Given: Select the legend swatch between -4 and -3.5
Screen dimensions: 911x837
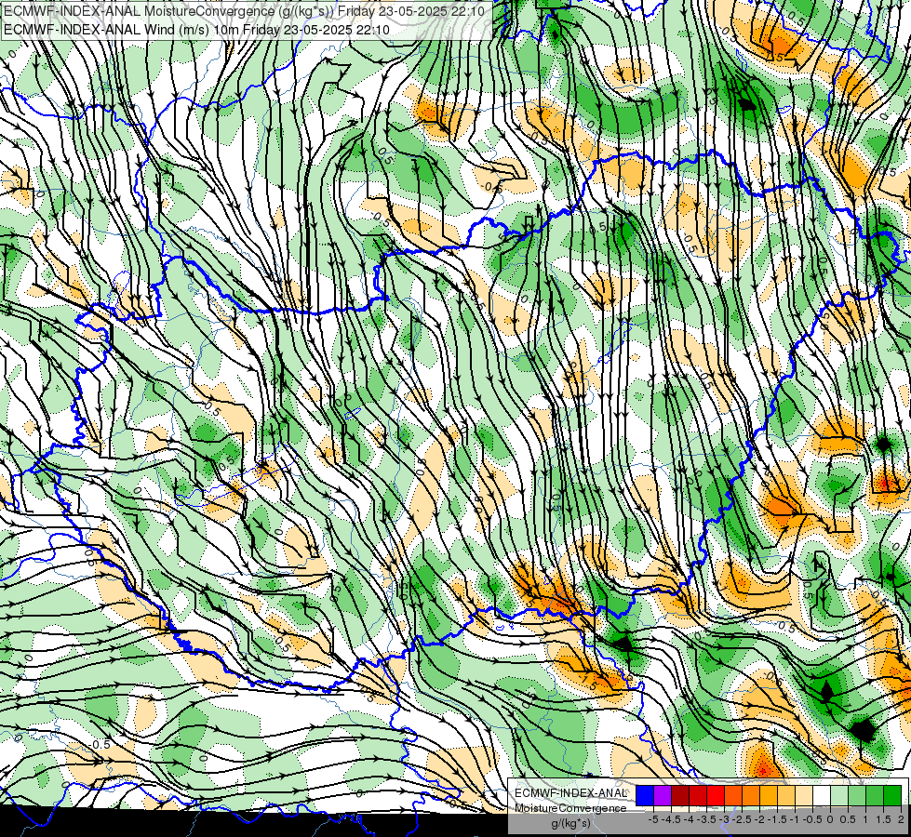Looking at the screenshot, I should (698, 796).
